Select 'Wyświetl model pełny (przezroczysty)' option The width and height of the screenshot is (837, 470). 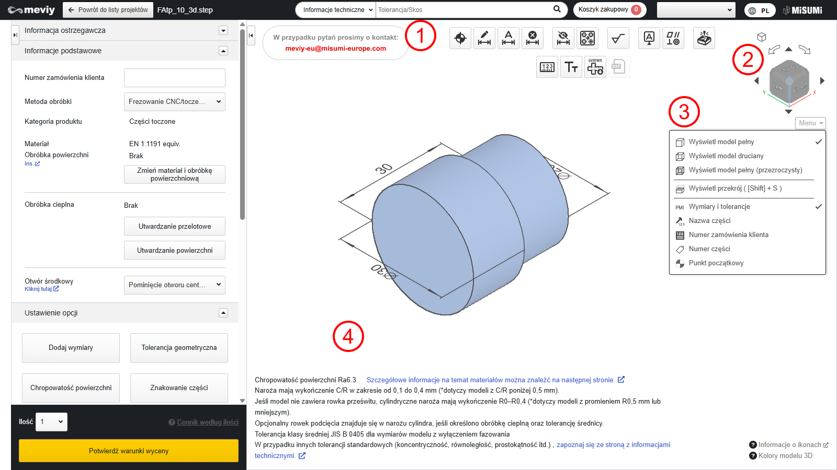(x=745, y=170)
